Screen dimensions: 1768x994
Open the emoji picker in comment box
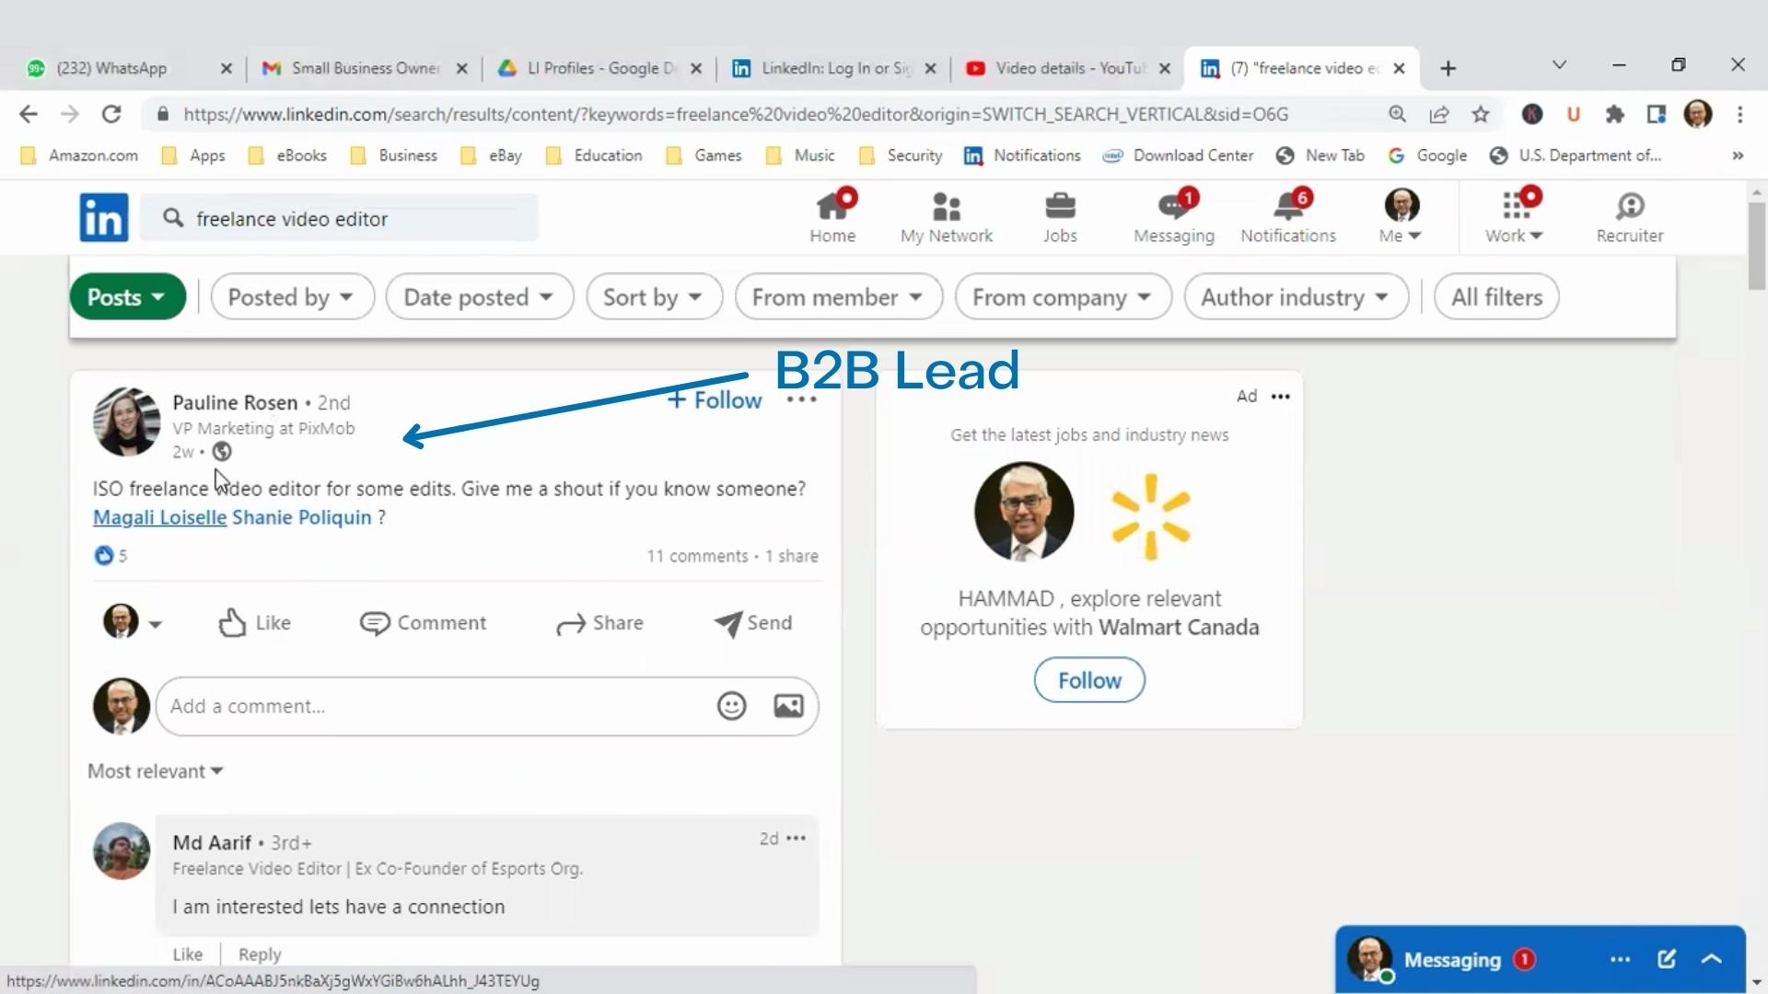tap(731, 706)
